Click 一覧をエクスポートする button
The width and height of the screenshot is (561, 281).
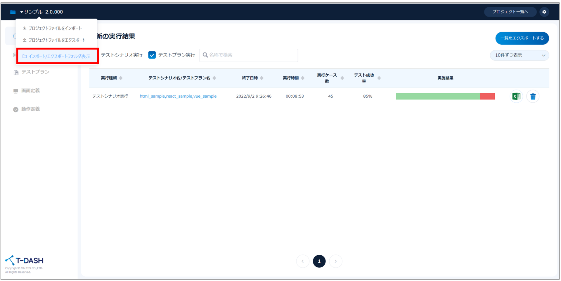tap(522, 38)
